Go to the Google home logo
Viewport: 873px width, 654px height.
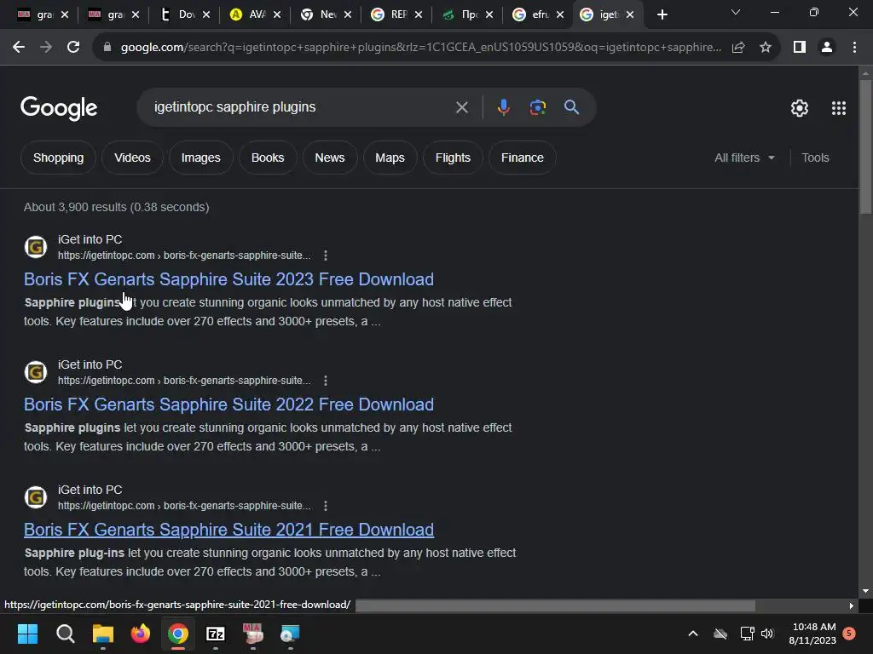(x=59, y=108)
